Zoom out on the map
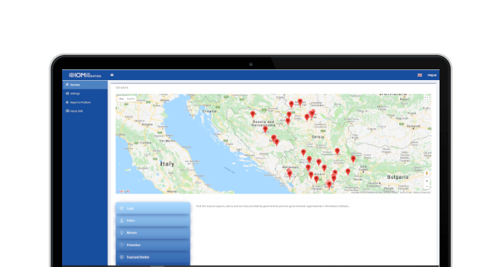This screenshot has height=267, width=501. 427,186
